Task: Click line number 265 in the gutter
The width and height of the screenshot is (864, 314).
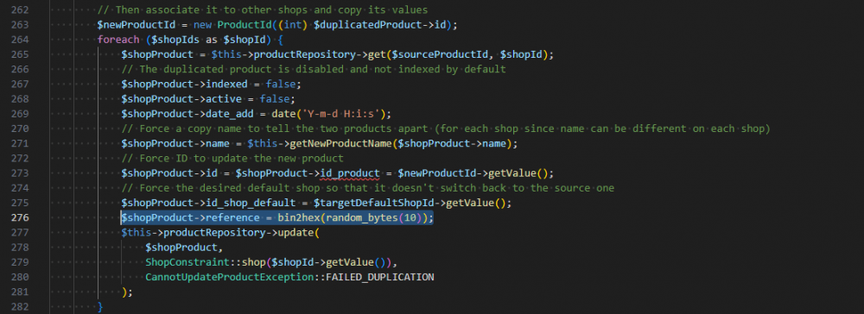Action: click(19, 54)
